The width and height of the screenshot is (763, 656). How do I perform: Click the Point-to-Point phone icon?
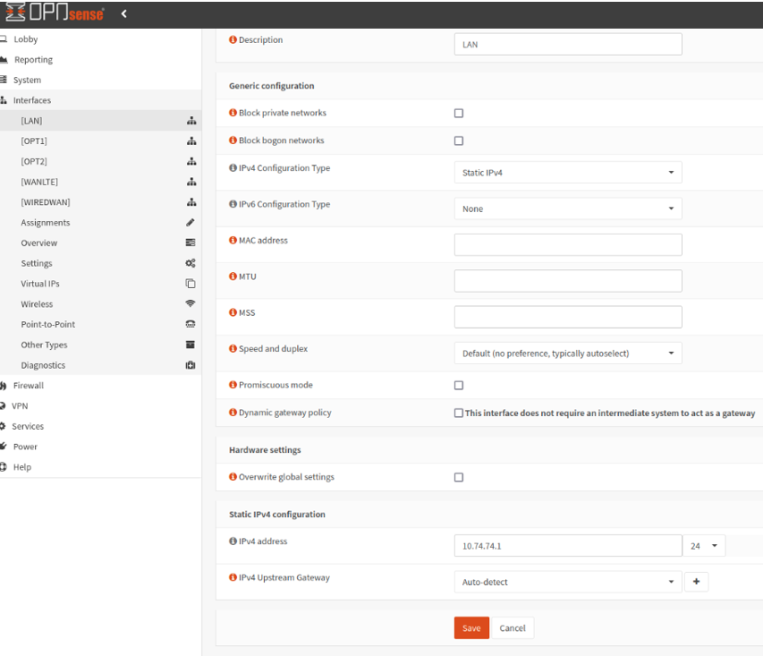tap(191, 324)
